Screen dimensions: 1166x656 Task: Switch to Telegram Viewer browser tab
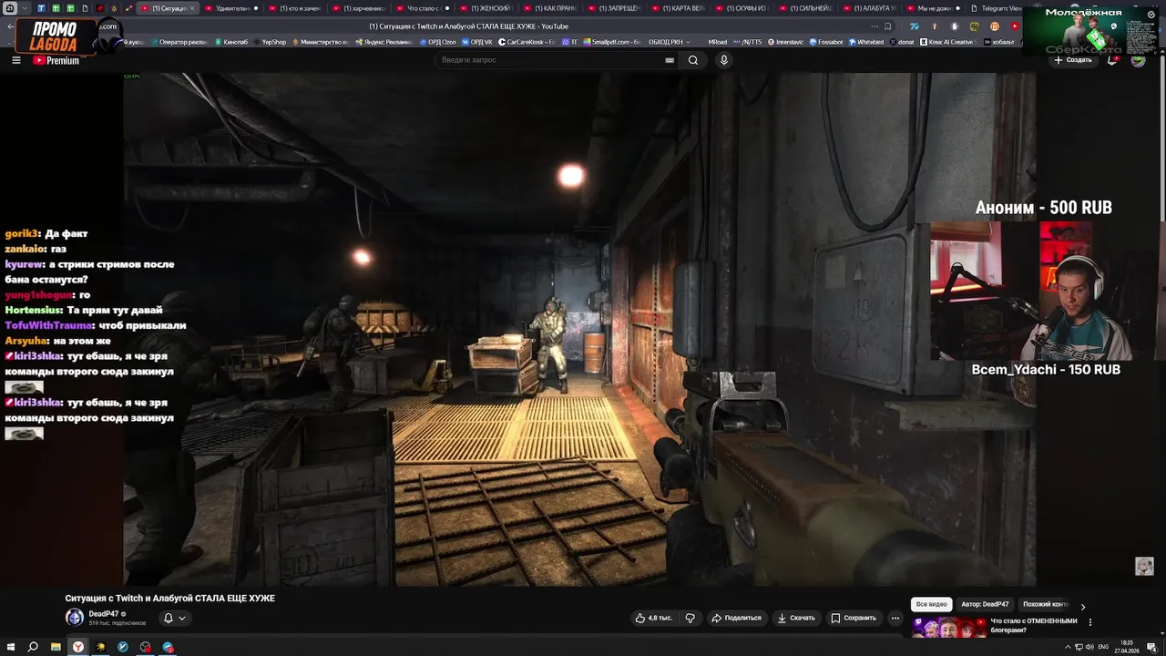(x=997, y=8)
